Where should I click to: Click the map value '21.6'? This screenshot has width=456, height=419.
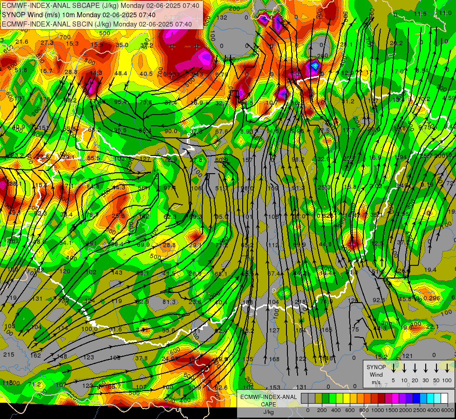[22, 42]
